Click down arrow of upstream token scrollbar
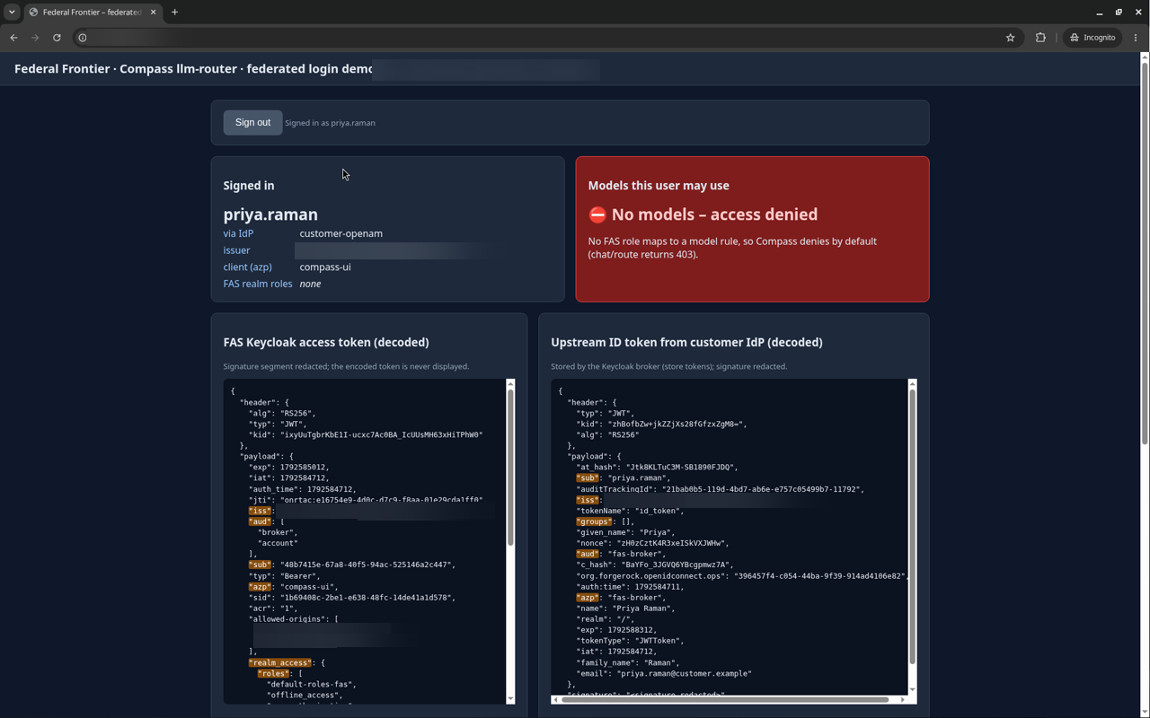The height and width of the screenshot is (718, 1150). (x=913, y=689)
